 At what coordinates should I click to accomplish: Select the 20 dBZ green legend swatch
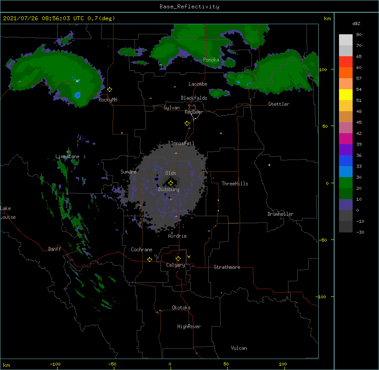pos(346,183)
